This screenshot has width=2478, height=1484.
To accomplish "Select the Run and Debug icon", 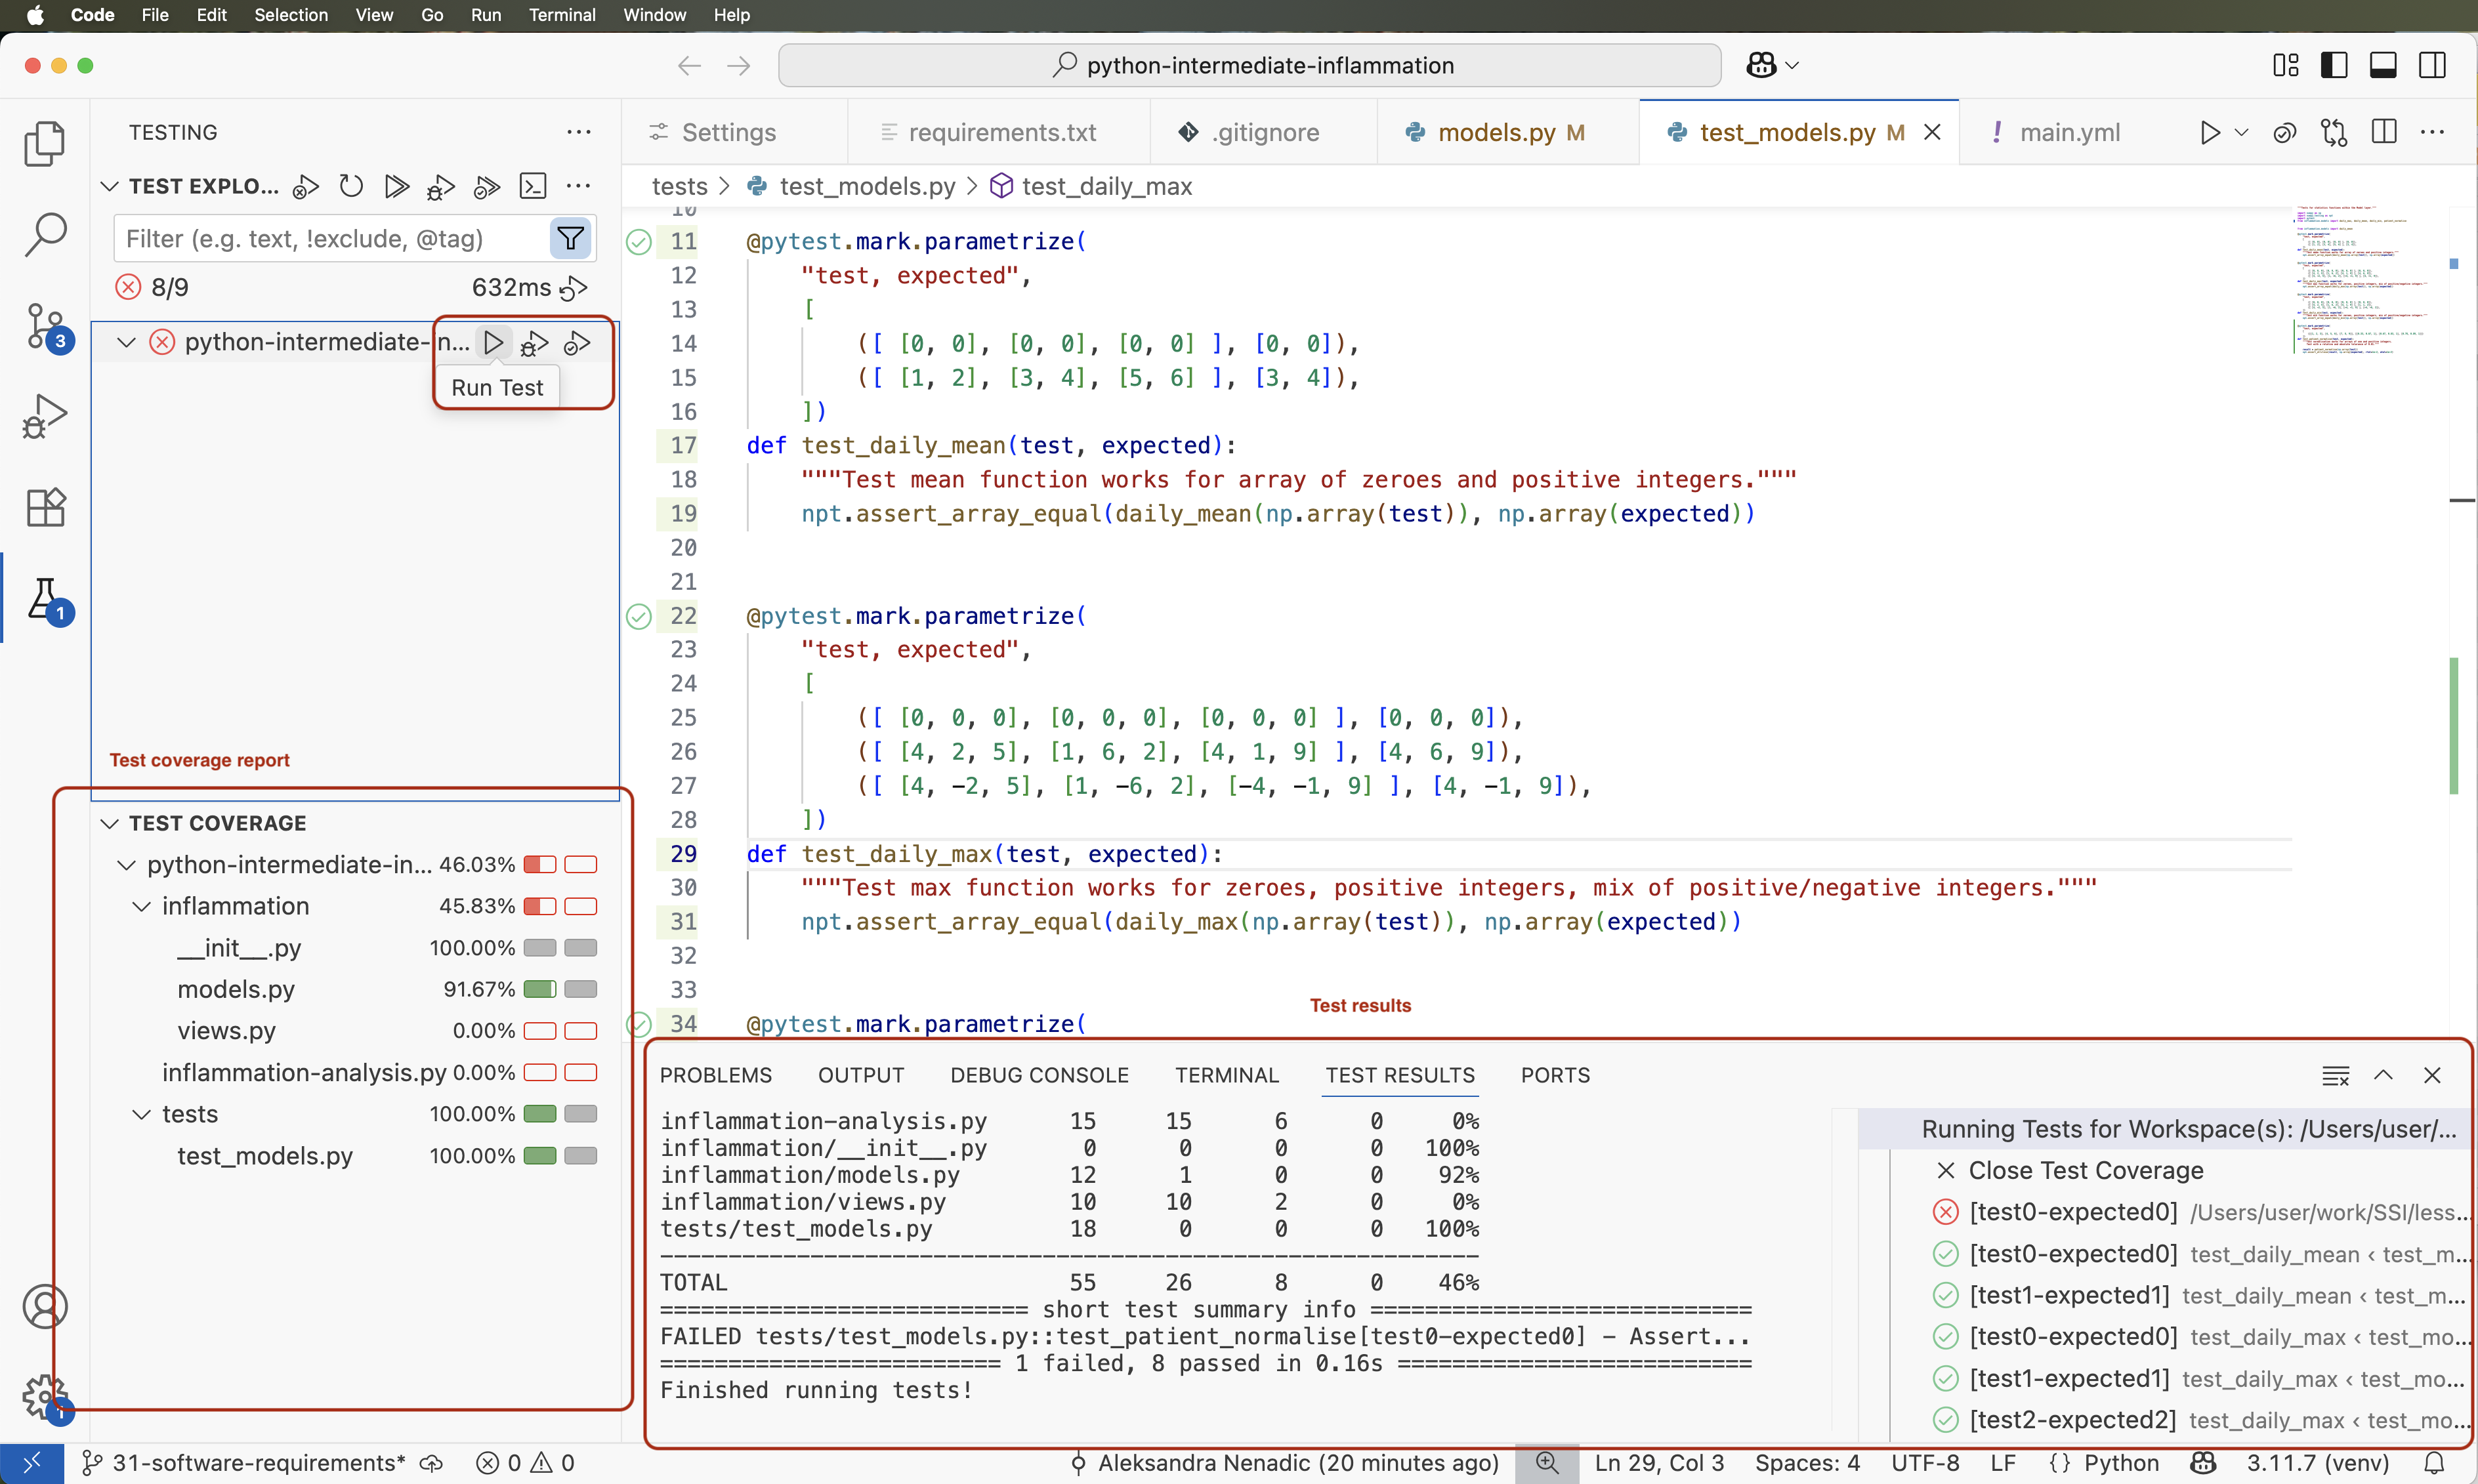I will coord(45,416).
